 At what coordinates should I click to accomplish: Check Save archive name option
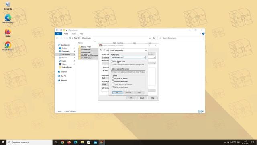112,62
